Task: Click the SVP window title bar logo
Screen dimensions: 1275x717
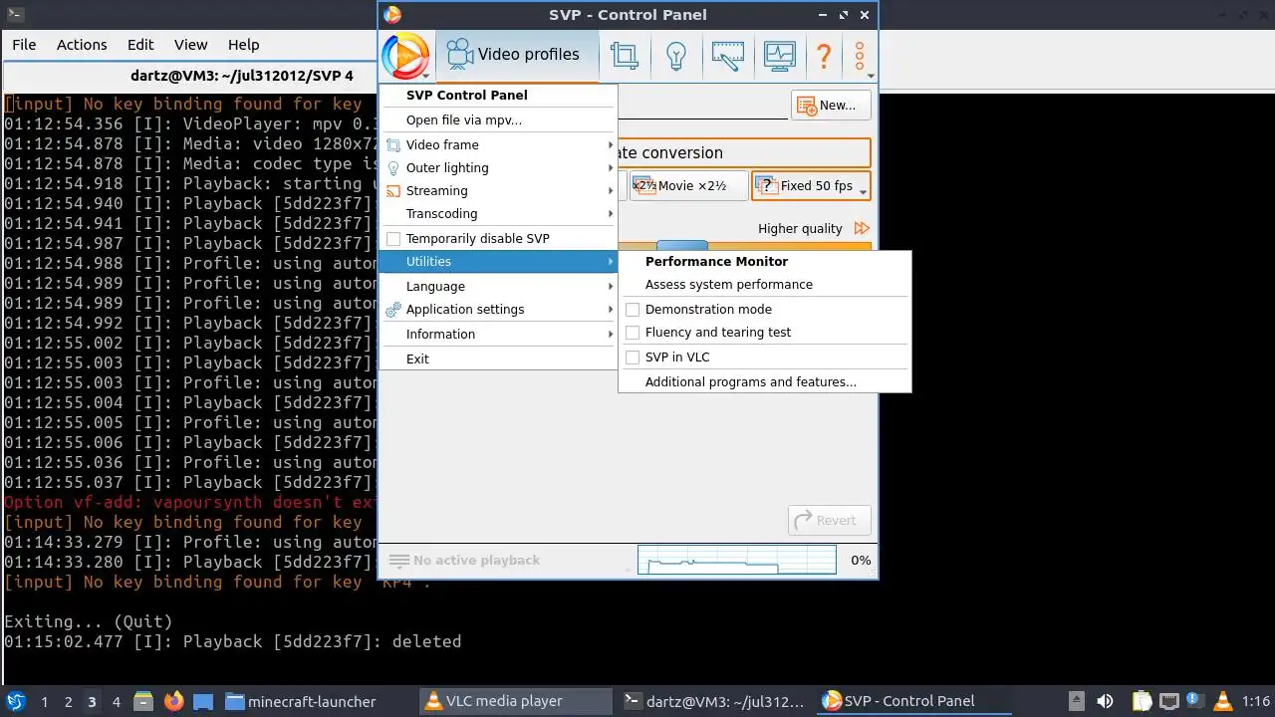Action: click(x=392, y=14)
